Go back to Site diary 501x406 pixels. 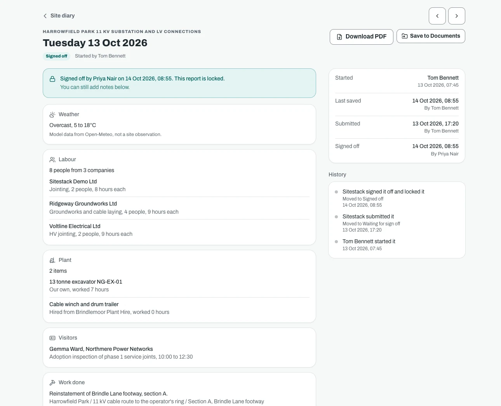tap(59, 16)
